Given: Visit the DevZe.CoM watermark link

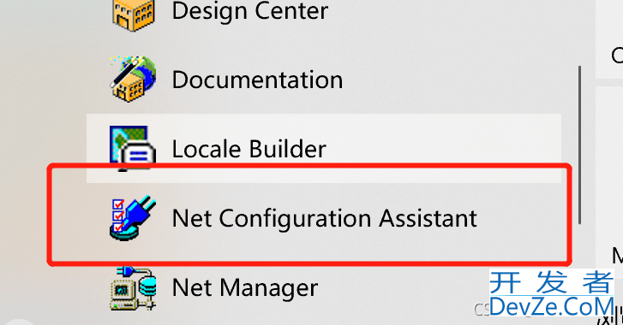Looking at the screenshot, I should click(x=552, y=307).
